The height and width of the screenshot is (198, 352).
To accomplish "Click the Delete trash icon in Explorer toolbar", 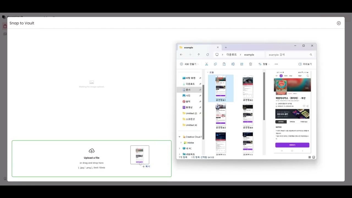I will click(251, 64).
